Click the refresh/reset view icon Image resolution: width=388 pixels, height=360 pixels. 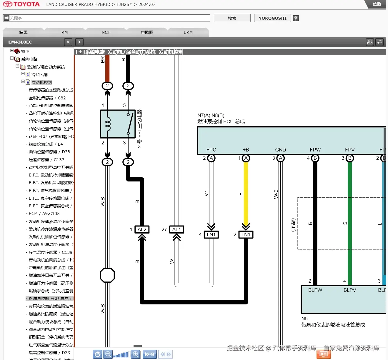coord(98,354)
